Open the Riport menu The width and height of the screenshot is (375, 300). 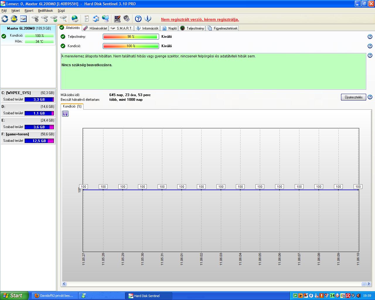point(29,11)
